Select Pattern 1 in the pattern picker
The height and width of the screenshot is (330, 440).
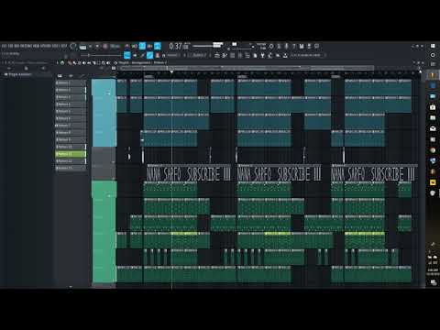pyautogui.click(x=71, y=82)
